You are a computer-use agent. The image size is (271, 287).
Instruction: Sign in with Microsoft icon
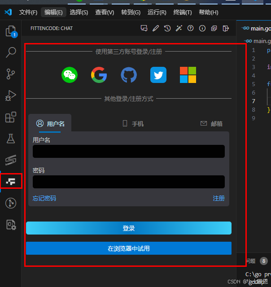pos(188,75)
